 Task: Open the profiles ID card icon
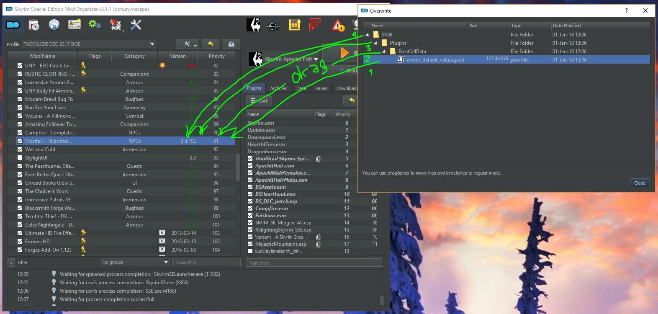pos(75,25)
